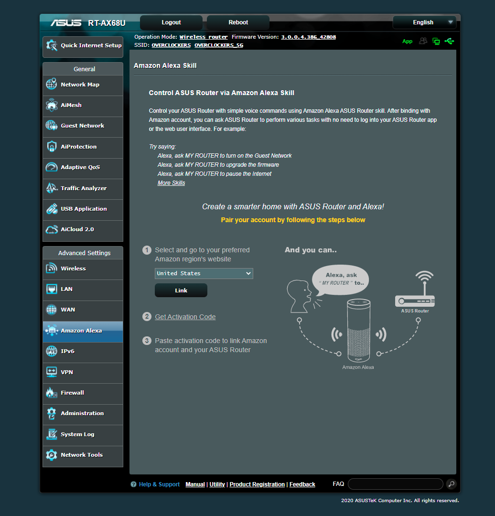495x516 pixels.
Task: Open Network Map menu item
Action: pyautogui.click(x=83, y=85)
